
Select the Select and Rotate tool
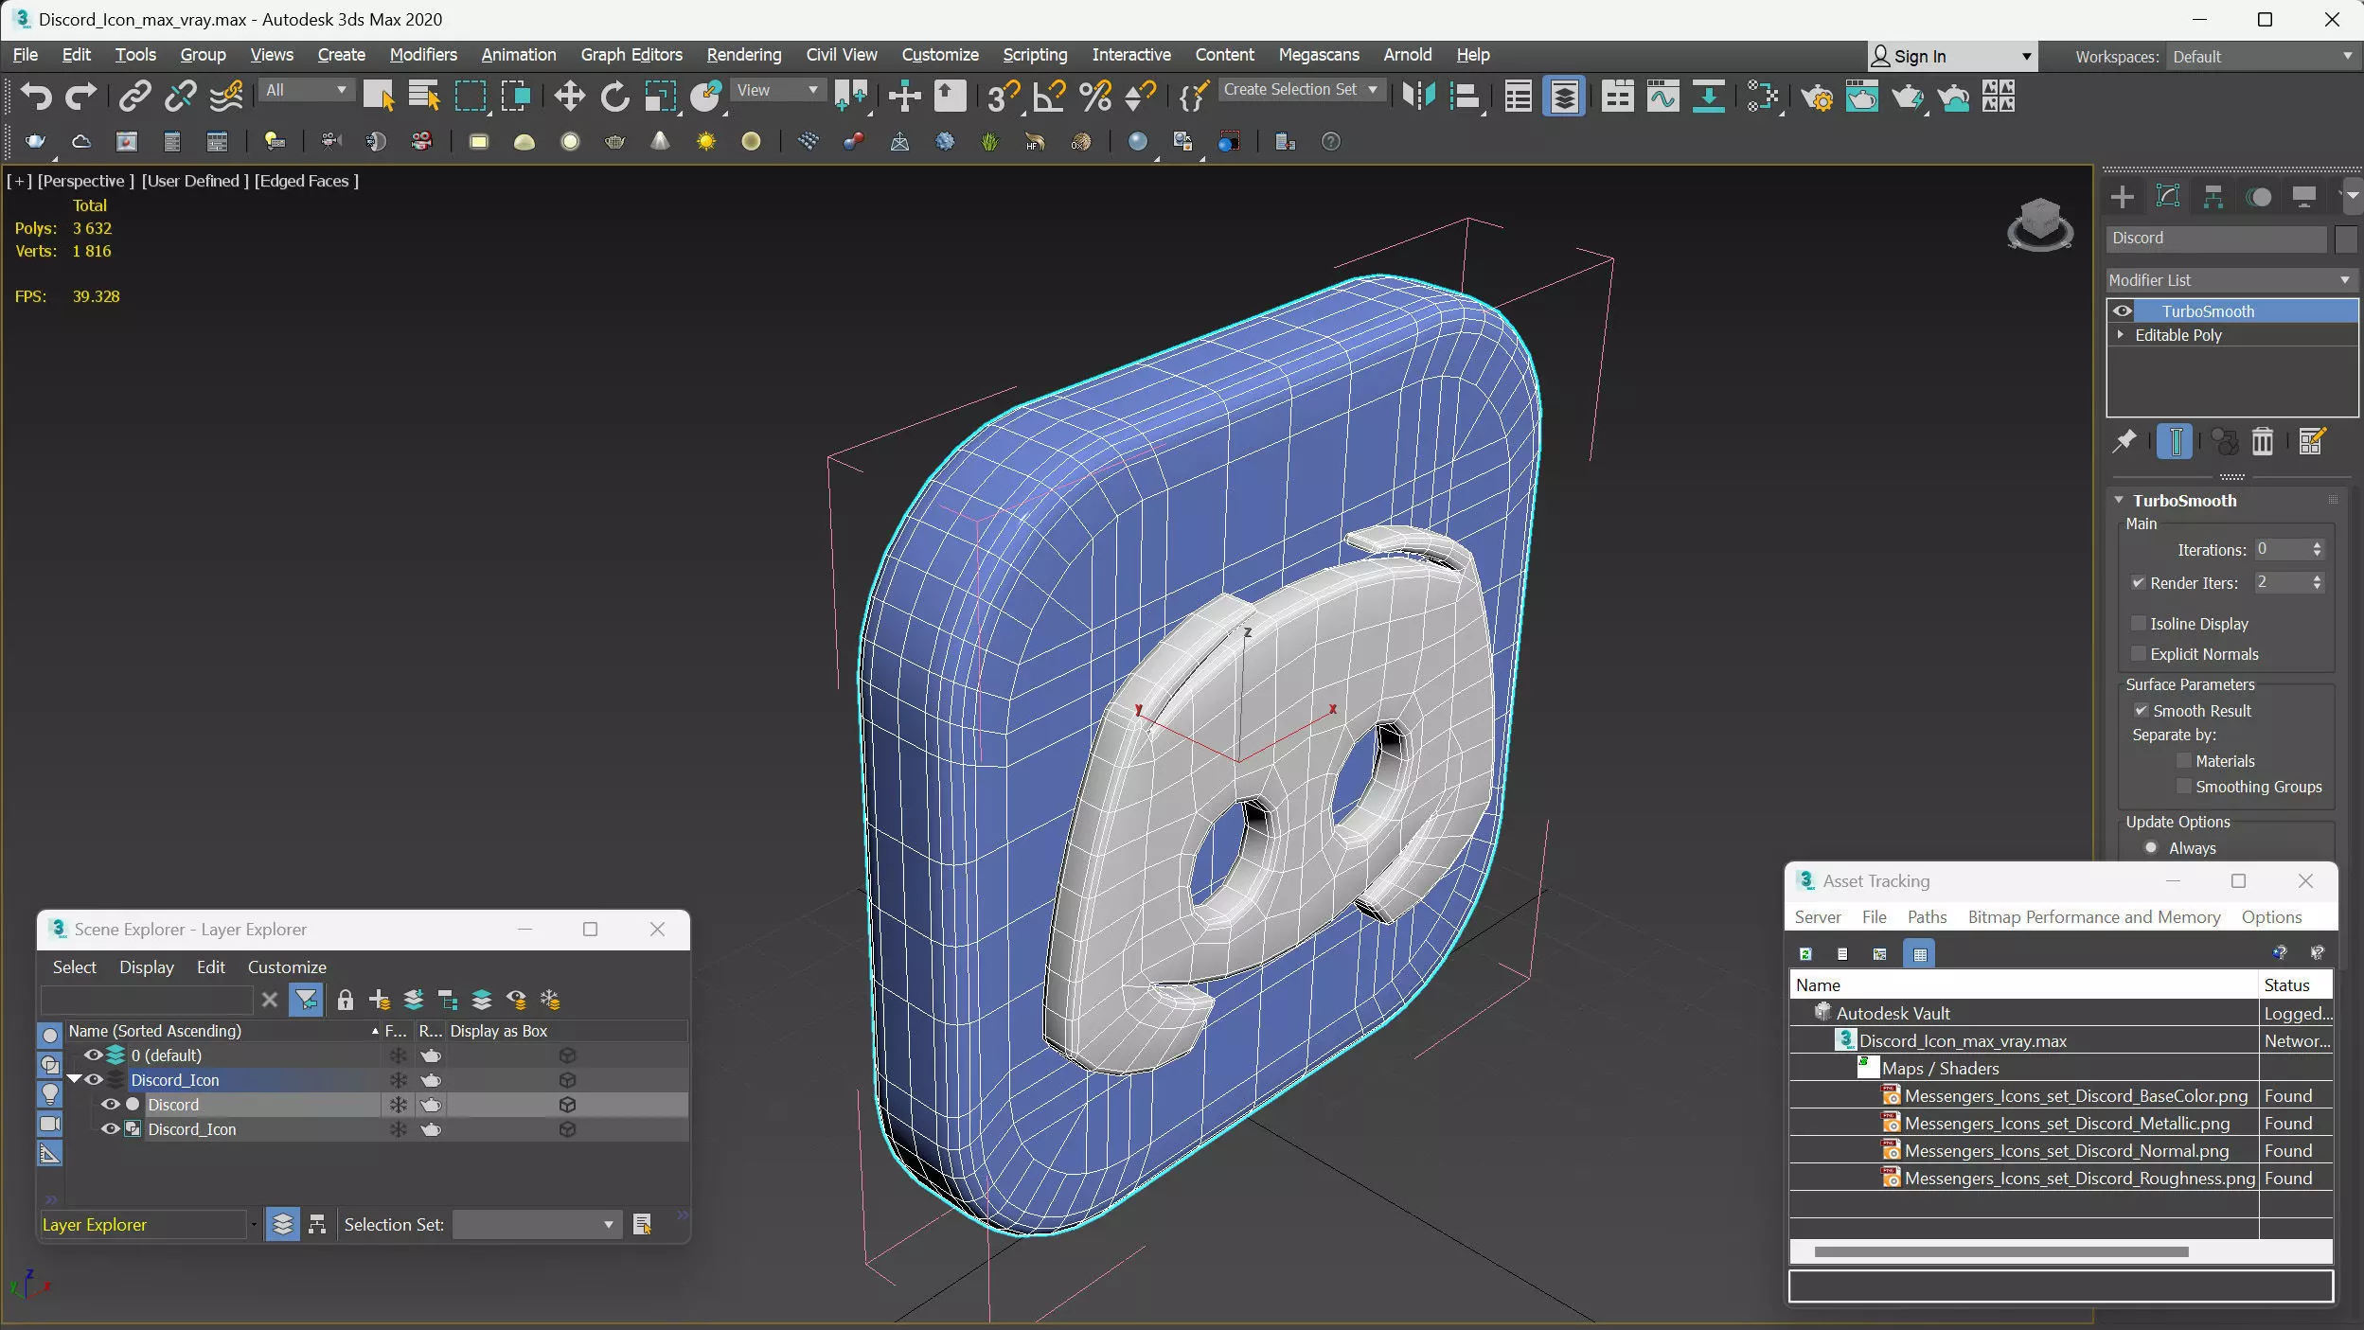click(x=614, y=96)
